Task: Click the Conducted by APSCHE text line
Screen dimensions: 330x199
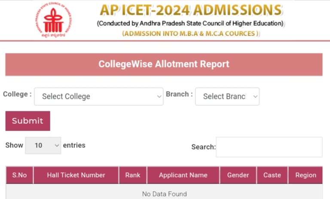Action: tap(191, 23)
